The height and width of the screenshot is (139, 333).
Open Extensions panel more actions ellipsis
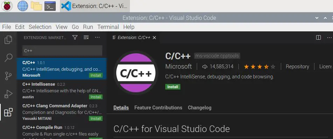click(97, 37)
